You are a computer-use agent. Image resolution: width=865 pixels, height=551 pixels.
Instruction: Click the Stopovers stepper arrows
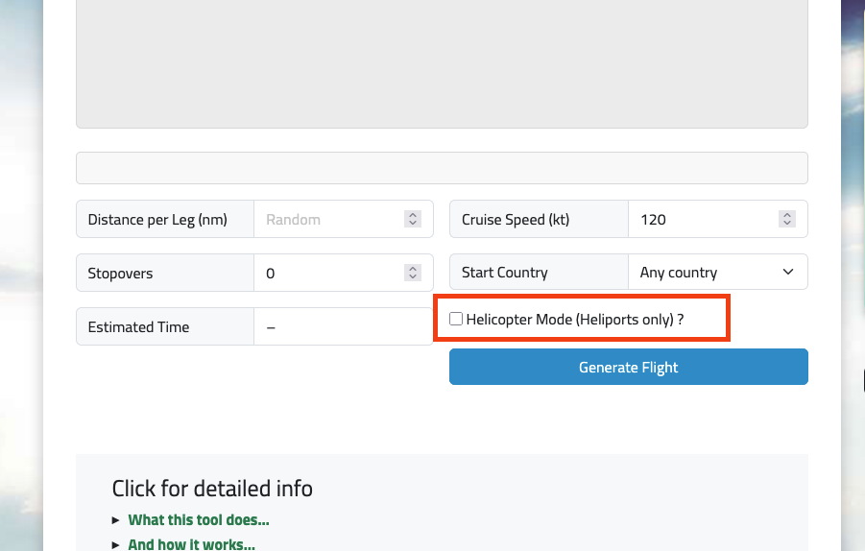pyautogui.click(x=413, y=274)
